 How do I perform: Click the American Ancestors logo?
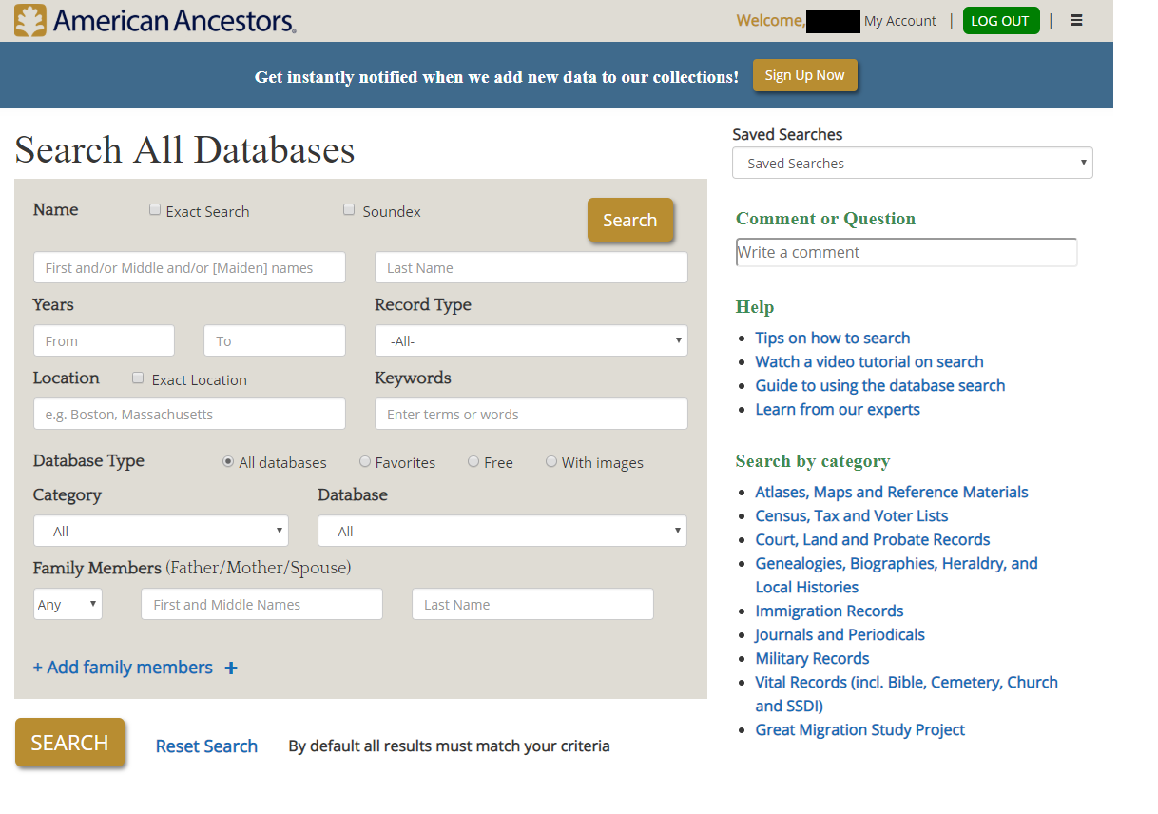point(155,20)
